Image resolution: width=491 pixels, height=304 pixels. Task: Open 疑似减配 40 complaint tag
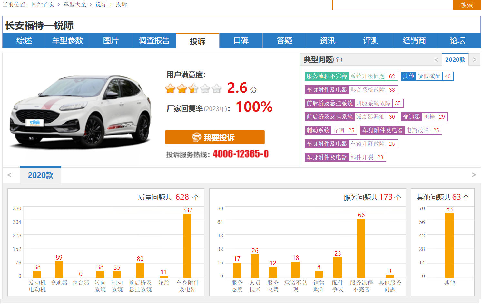(427, 76)
